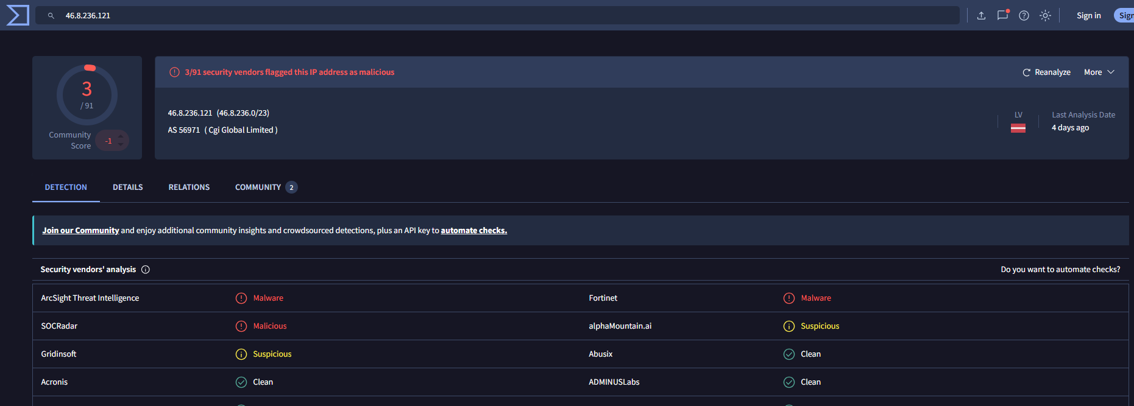Click the ADMINUSLabs Clean checkmark icon
Screen dimensions: 1134x406
(x=789, y=382)
